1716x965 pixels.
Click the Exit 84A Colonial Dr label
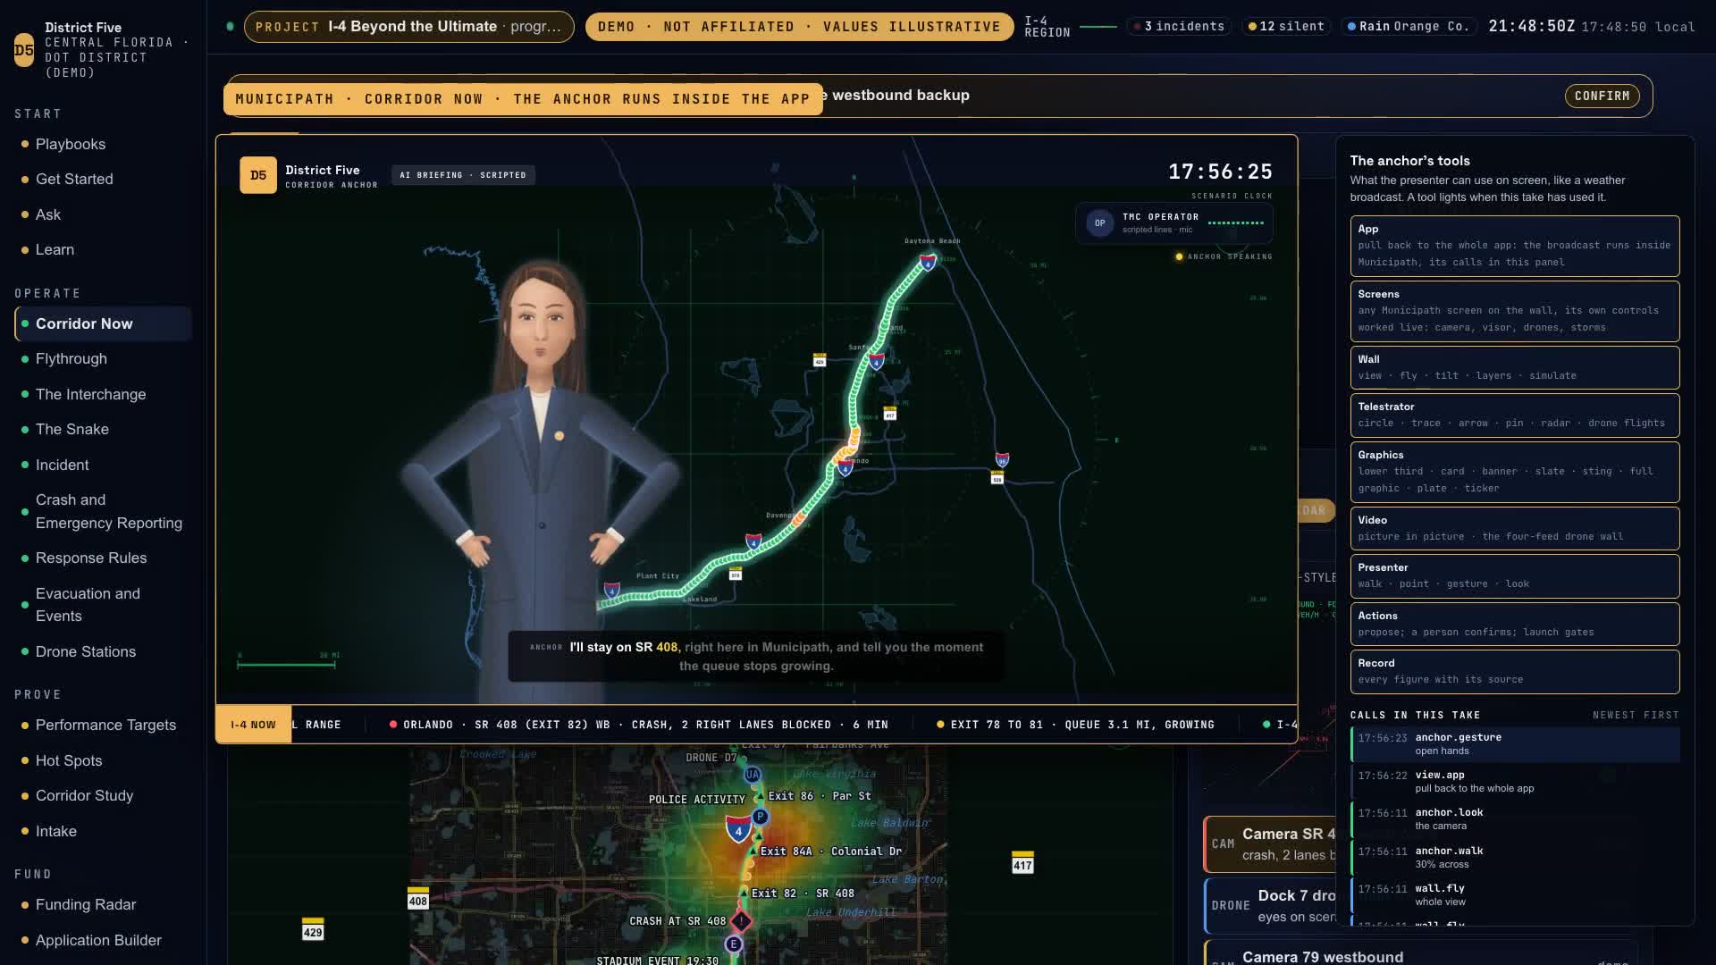coord(831,852)
